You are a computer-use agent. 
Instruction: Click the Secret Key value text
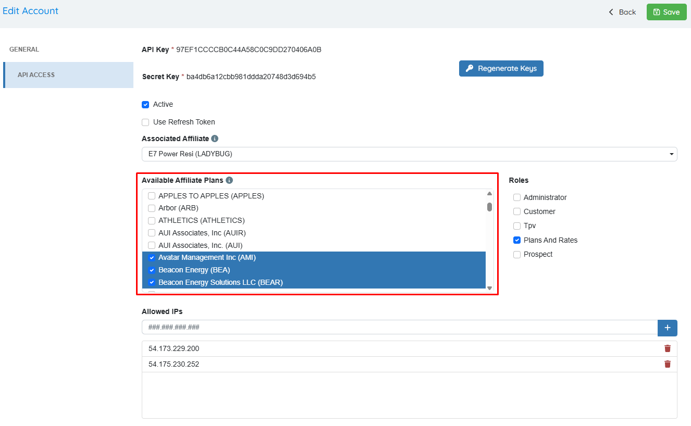pyautogui.click(x=251, y=77)
